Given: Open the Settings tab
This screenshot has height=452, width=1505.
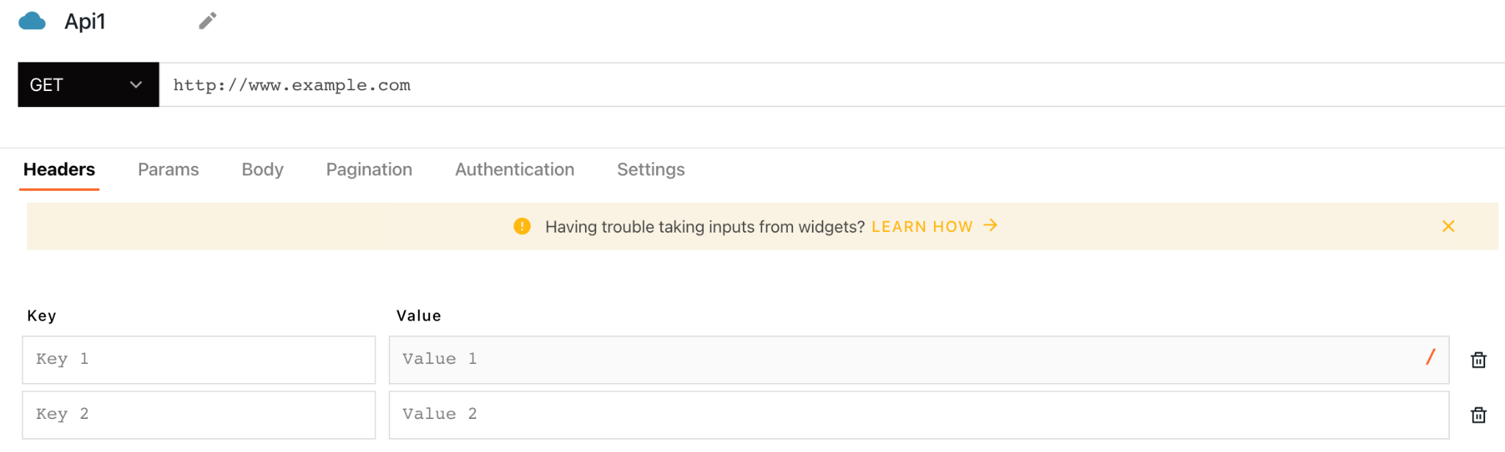Looking at the screenshot, I should 650,169.
